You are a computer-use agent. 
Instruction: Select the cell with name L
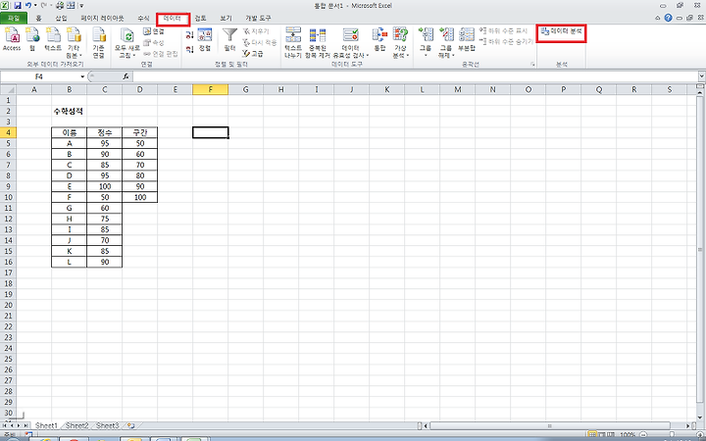pos(70,262)
